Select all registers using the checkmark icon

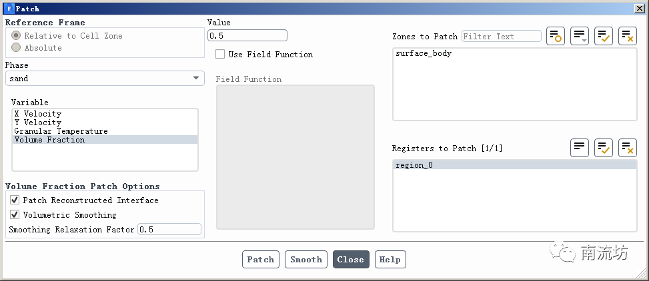604,148
